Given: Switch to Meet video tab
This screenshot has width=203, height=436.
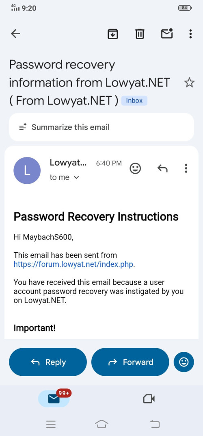Looking at the screenshot, I should click(149, 399).
